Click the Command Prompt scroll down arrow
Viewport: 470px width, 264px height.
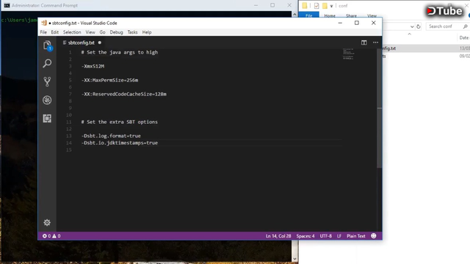tap(294, 259)
